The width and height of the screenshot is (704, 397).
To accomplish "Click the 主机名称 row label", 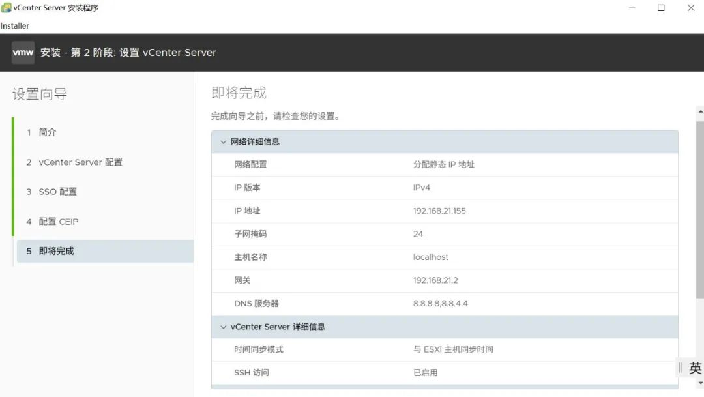I will coord(250,257).
